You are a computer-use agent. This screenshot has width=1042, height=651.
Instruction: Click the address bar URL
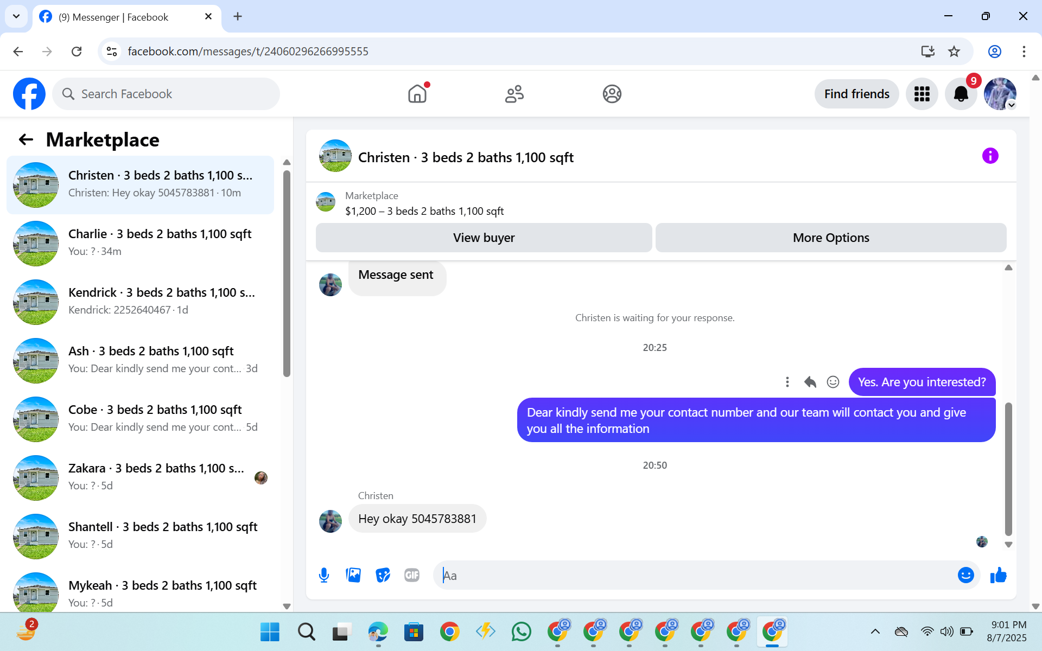tap(248, 52)
